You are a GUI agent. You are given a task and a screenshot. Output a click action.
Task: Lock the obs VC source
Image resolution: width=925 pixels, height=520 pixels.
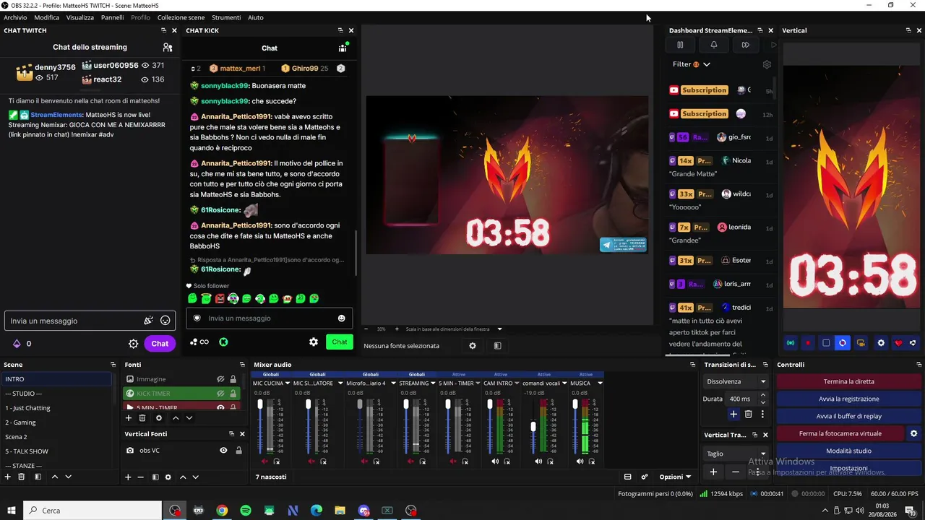(238, 451)
